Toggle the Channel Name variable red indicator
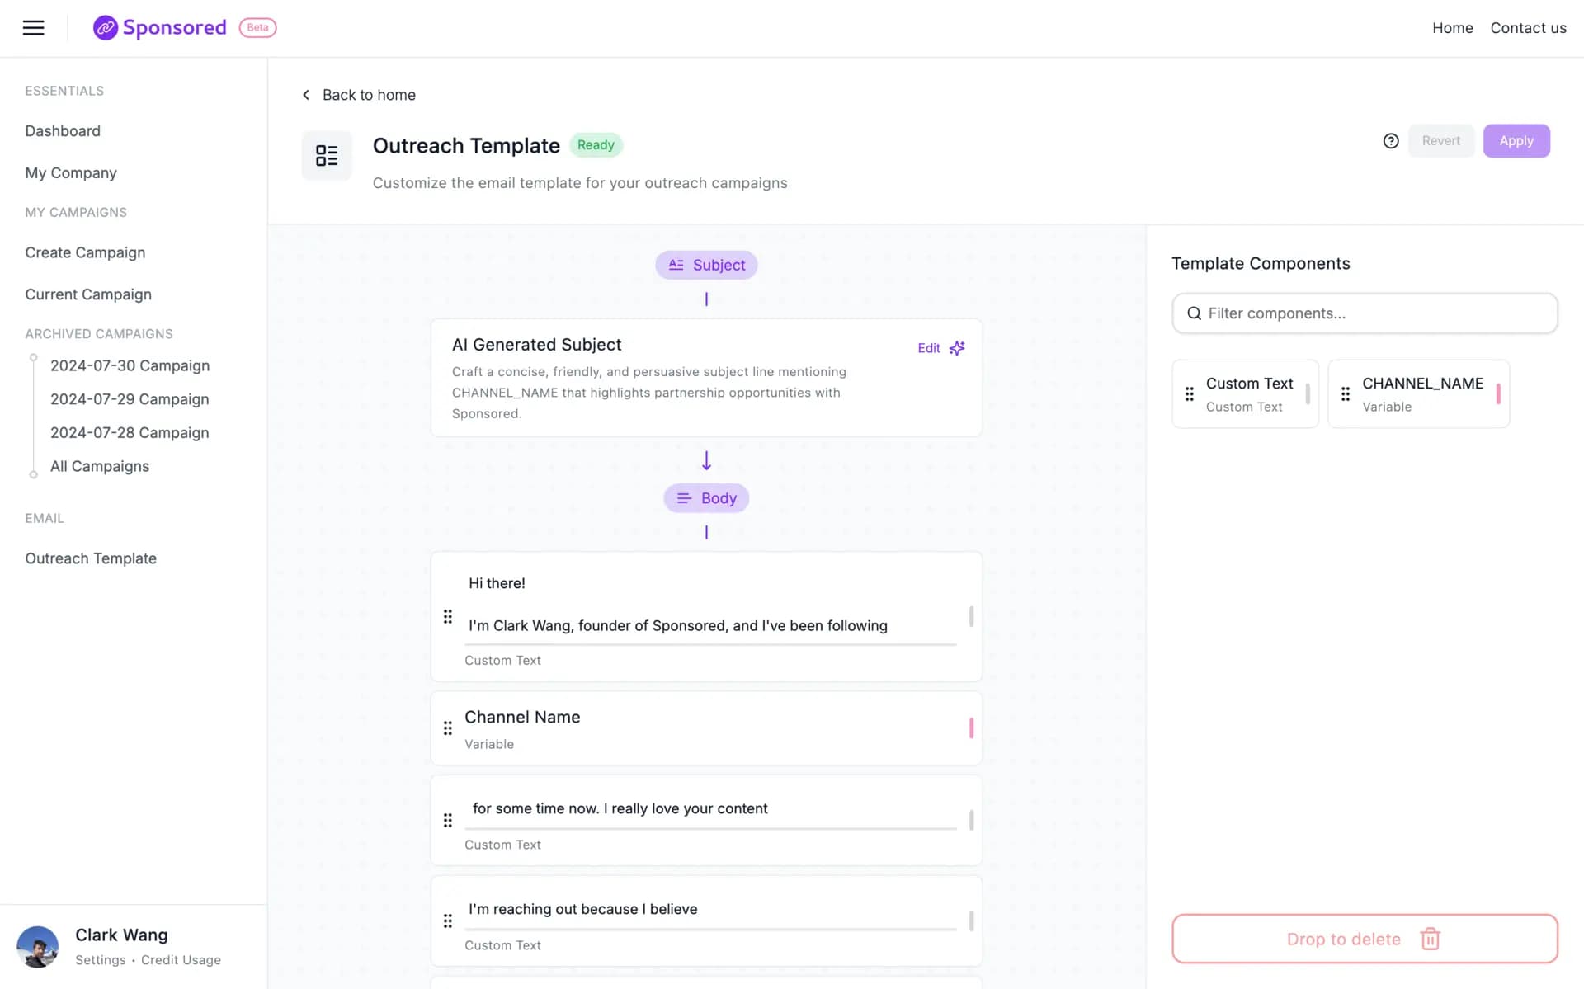The image size is (1584, 989). tap(971, 728)
